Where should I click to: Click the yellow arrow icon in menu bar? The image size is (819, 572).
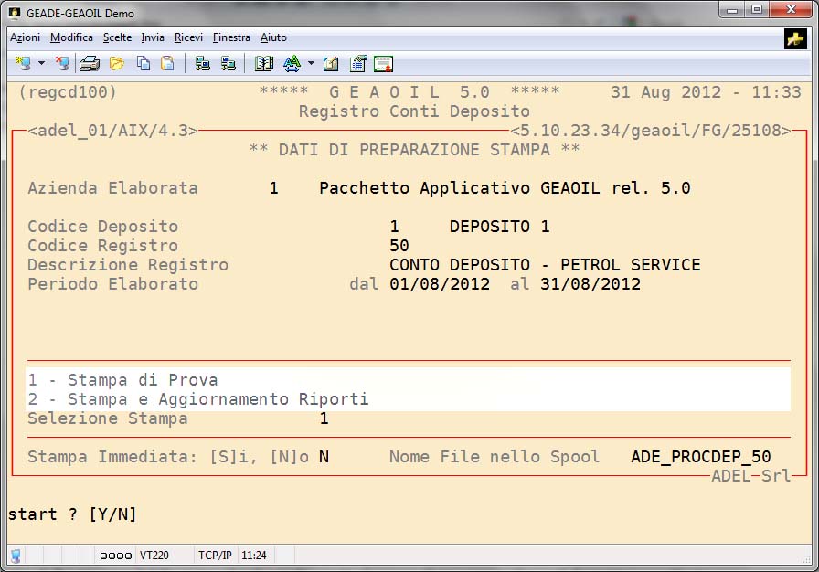coord(794,38)
